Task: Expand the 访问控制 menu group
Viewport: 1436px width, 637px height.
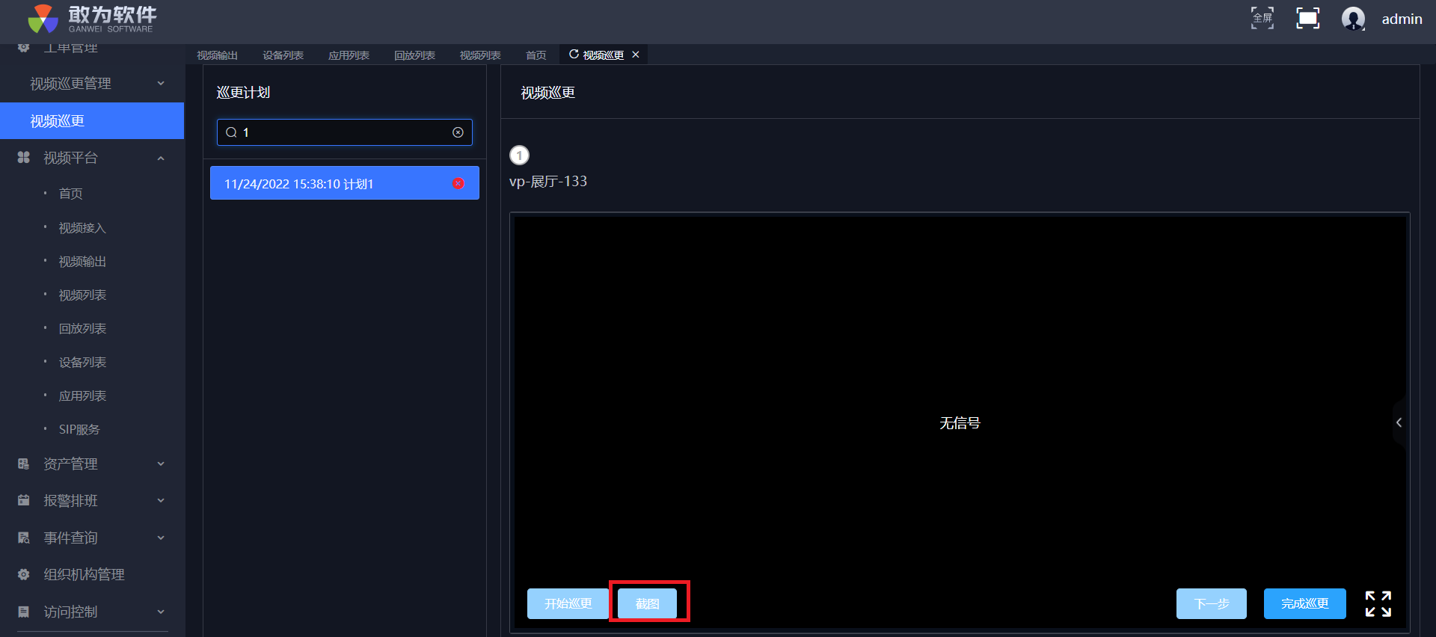Action: [161, 612]
